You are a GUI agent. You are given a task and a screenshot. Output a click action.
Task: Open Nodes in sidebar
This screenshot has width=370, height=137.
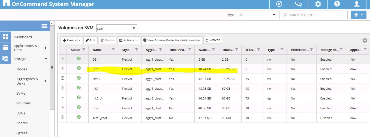coord(22,69)
